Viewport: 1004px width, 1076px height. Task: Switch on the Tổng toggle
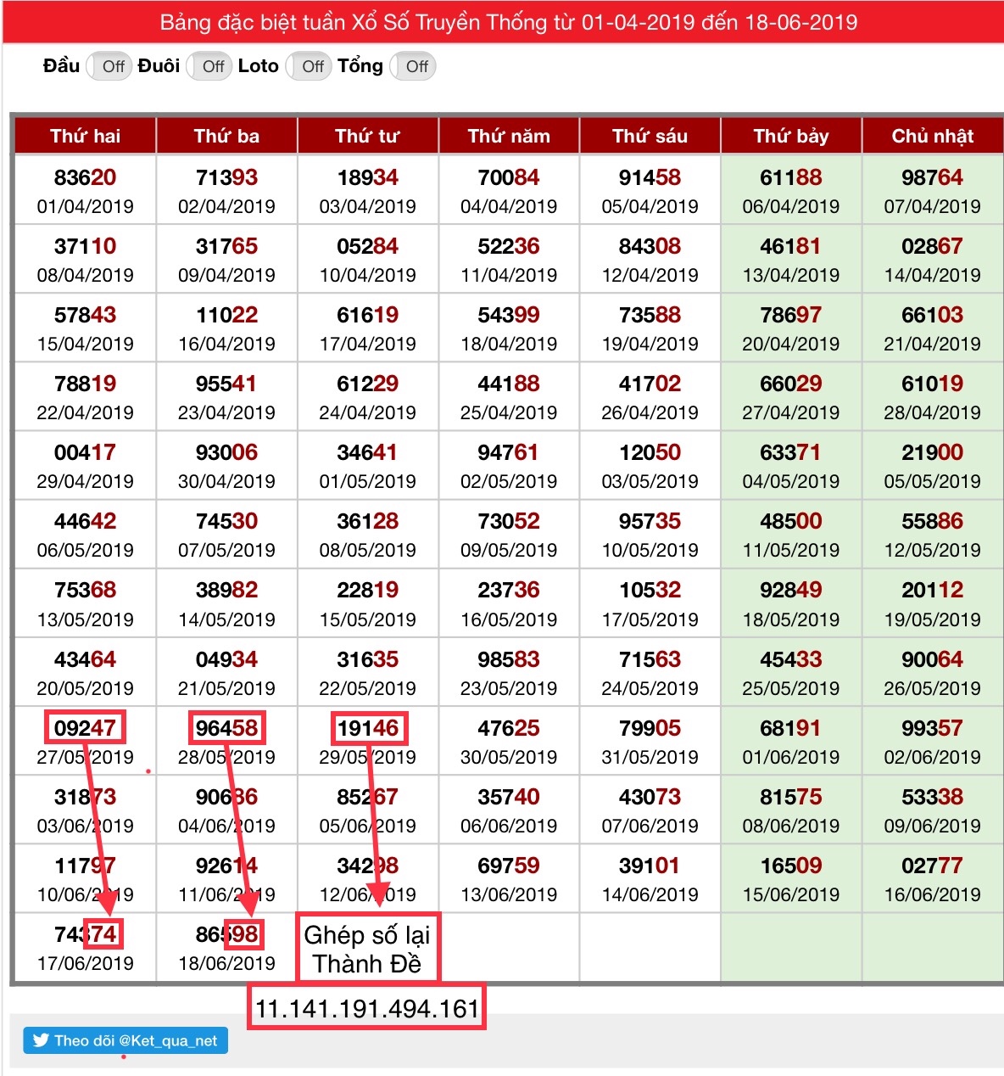click(412, 66)
